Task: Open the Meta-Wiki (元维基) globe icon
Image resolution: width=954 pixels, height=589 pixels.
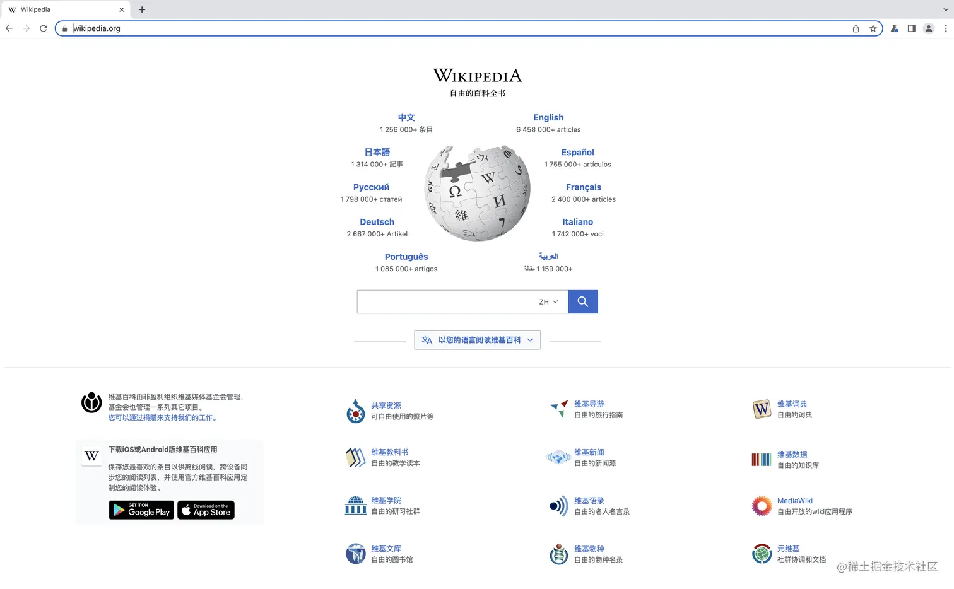Action: (x=762, y=554)
